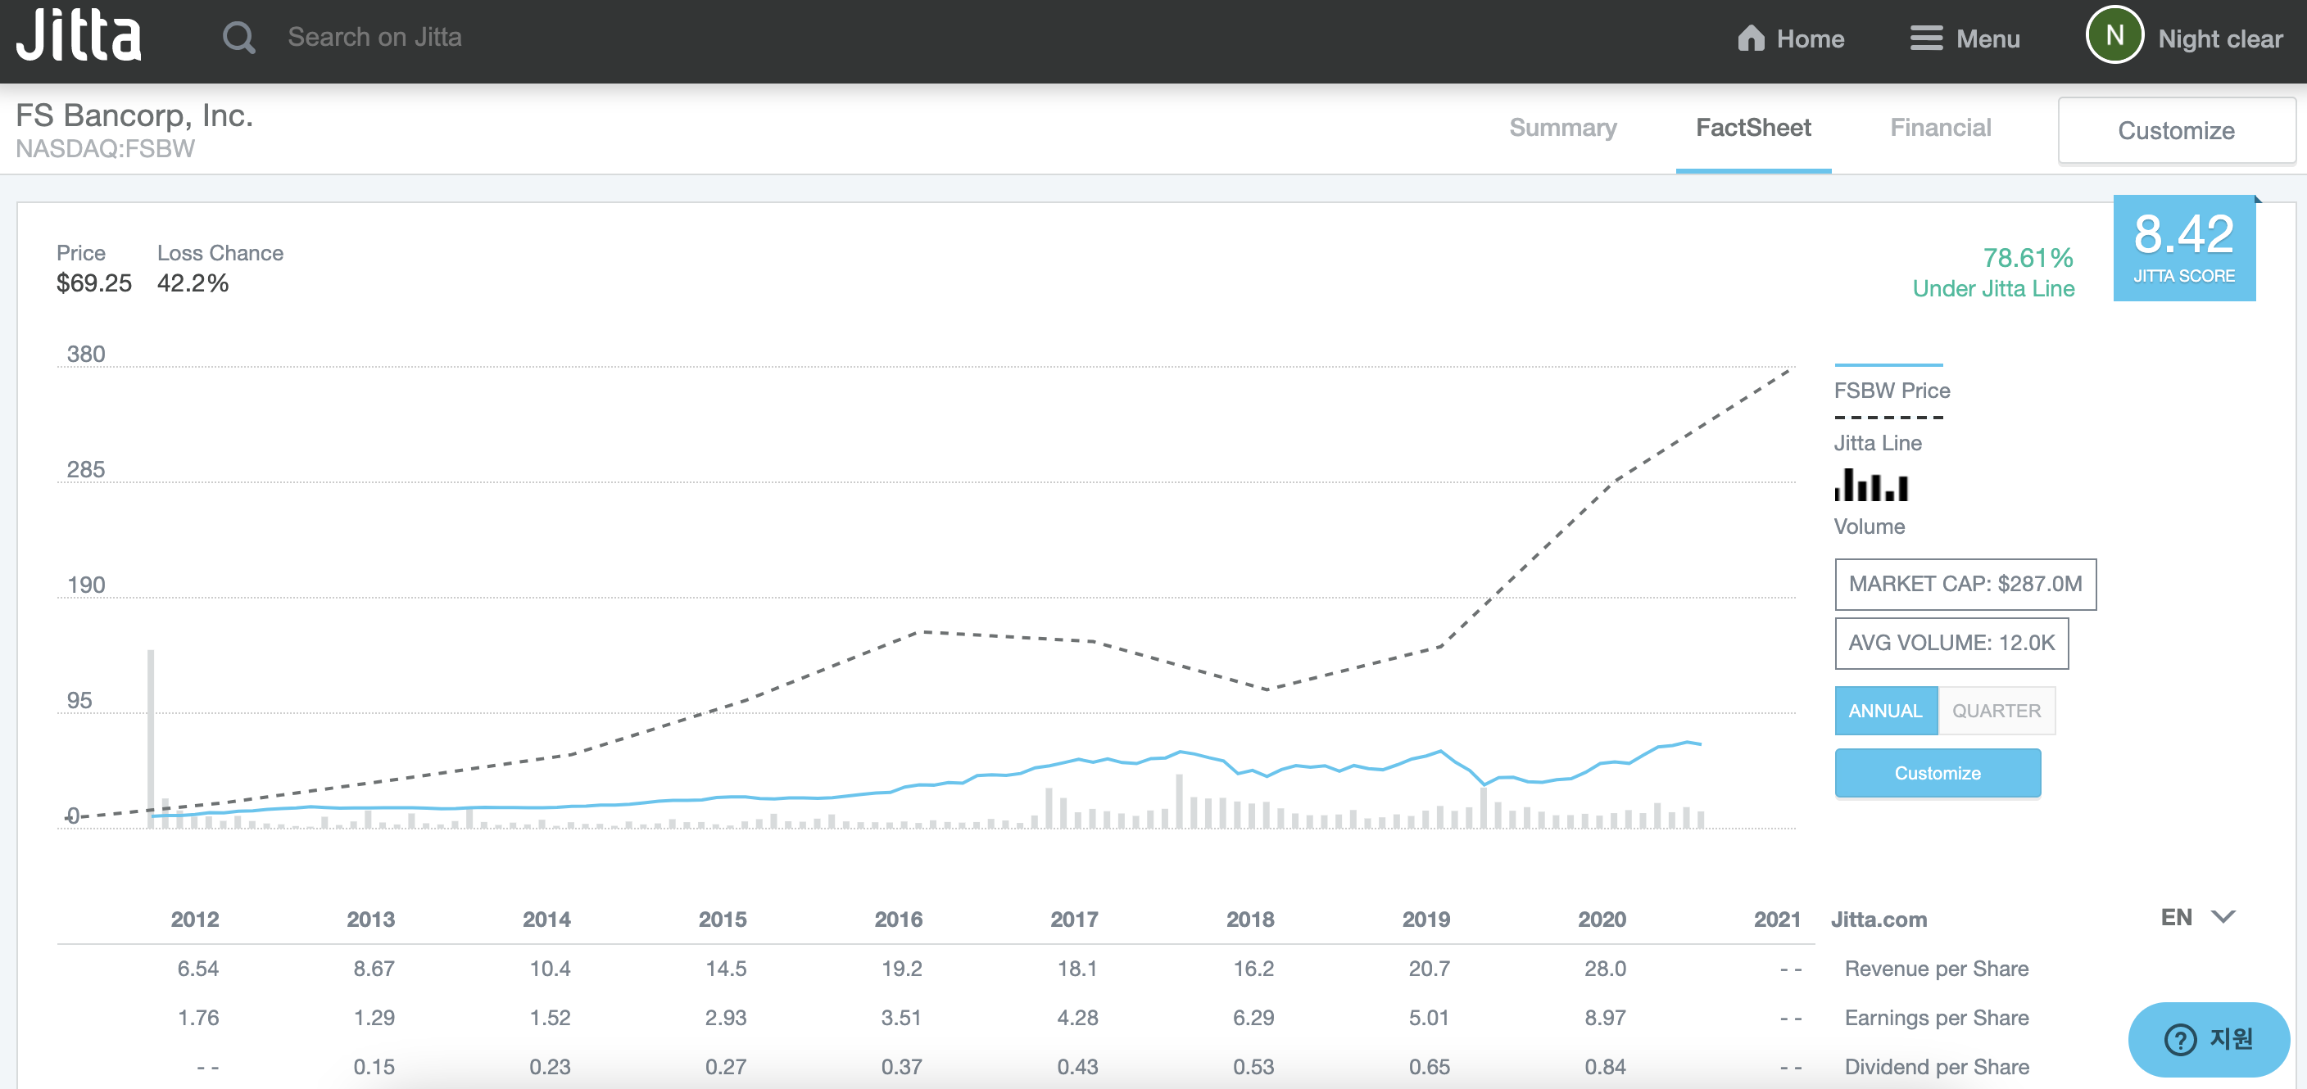The image size is (2307, 1089).
Task: Click the 2020 revenue value 28.0
Action: pos(1605,968)
